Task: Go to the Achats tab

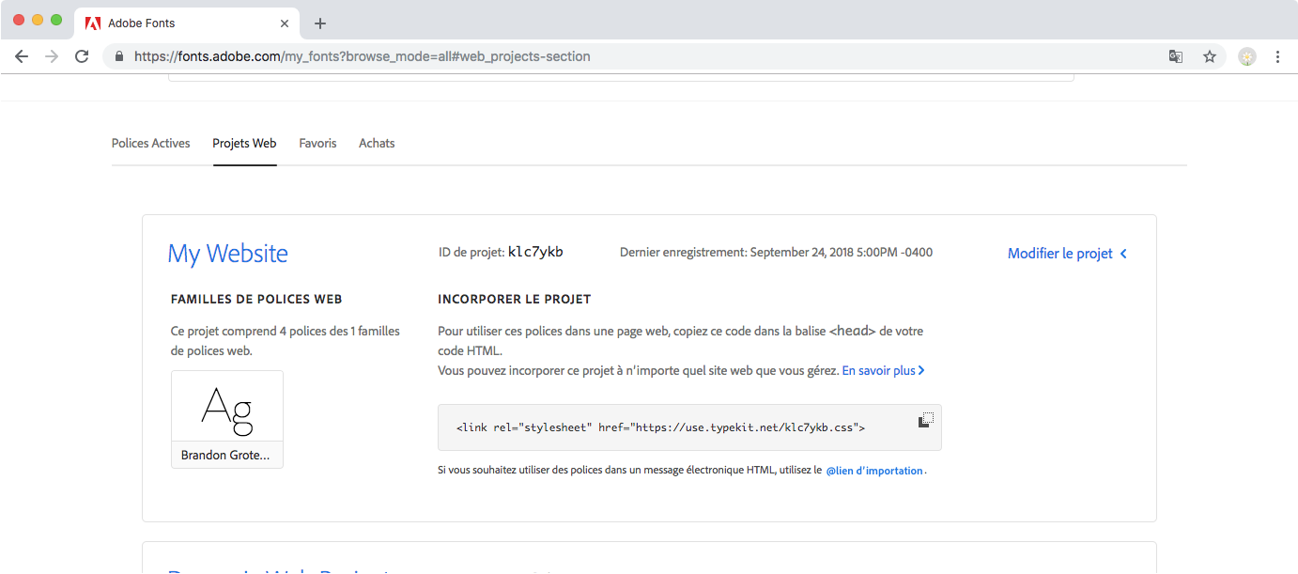Action: (x=377, y=144)
